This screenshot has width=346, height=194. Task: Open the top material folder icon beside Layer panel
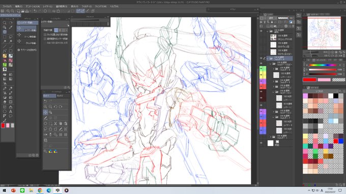click(299, 15)
